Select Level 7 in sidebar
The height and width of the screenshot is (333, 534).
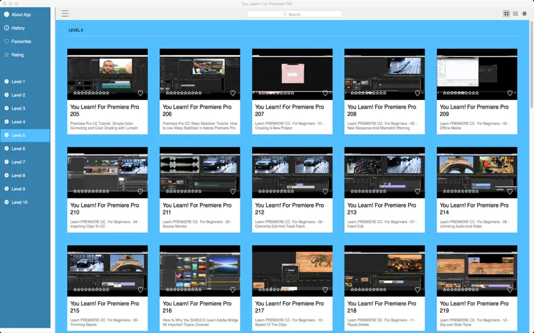tap(25, 162)
